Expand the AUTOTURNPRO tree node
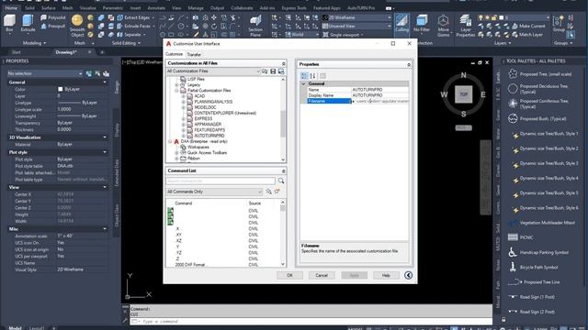588x330 pixels. click(184, 136)
